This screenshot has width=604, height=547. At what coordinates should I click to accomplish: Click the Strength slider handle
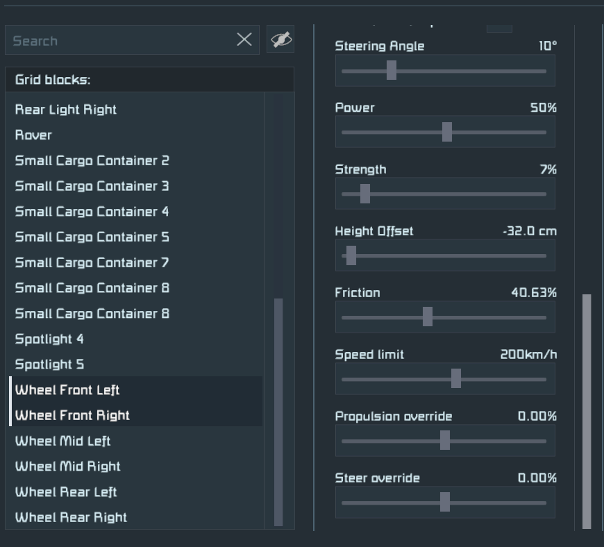(x=365, y=194)
